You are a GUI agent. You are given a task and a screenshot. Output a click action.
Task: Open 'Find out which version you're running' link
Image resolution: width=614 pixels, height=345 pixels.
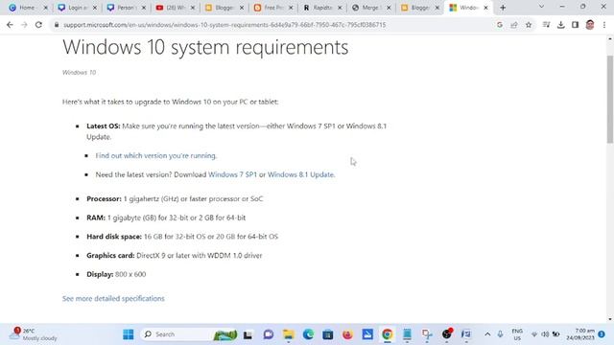(155, 155)
